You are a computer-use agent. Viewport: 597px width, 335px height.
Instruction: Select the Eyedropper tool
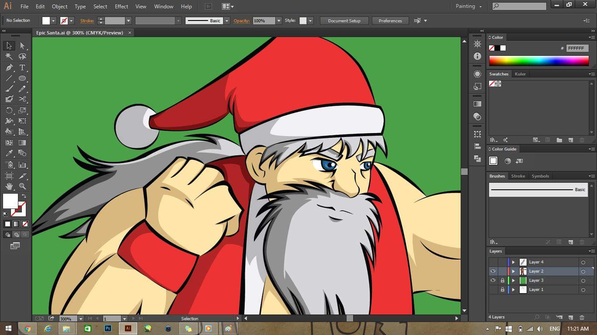[9, 153]
